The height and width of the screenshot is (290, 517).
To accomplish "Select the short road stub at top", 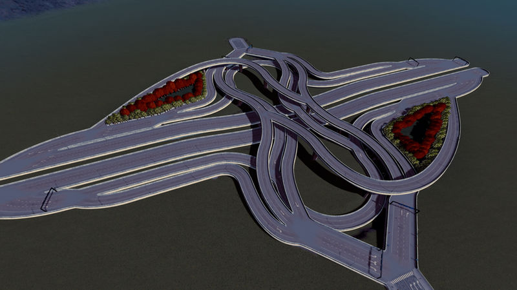I will click(238, 44).
